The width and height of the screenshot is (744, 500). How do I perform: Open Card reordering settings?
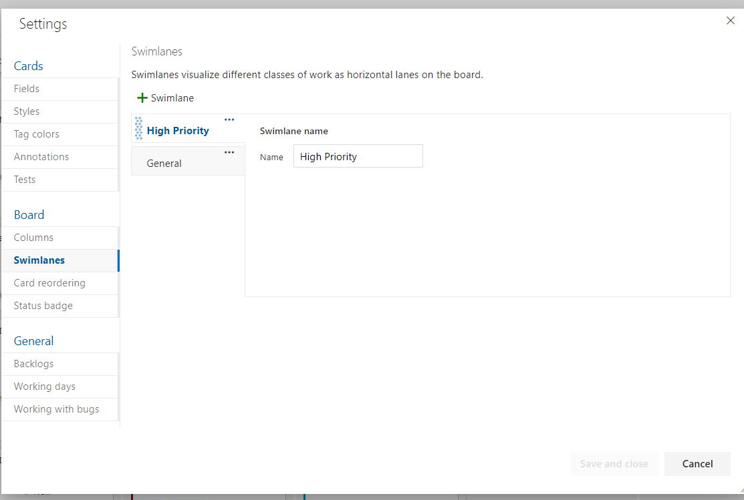click(x=59, y=284)
